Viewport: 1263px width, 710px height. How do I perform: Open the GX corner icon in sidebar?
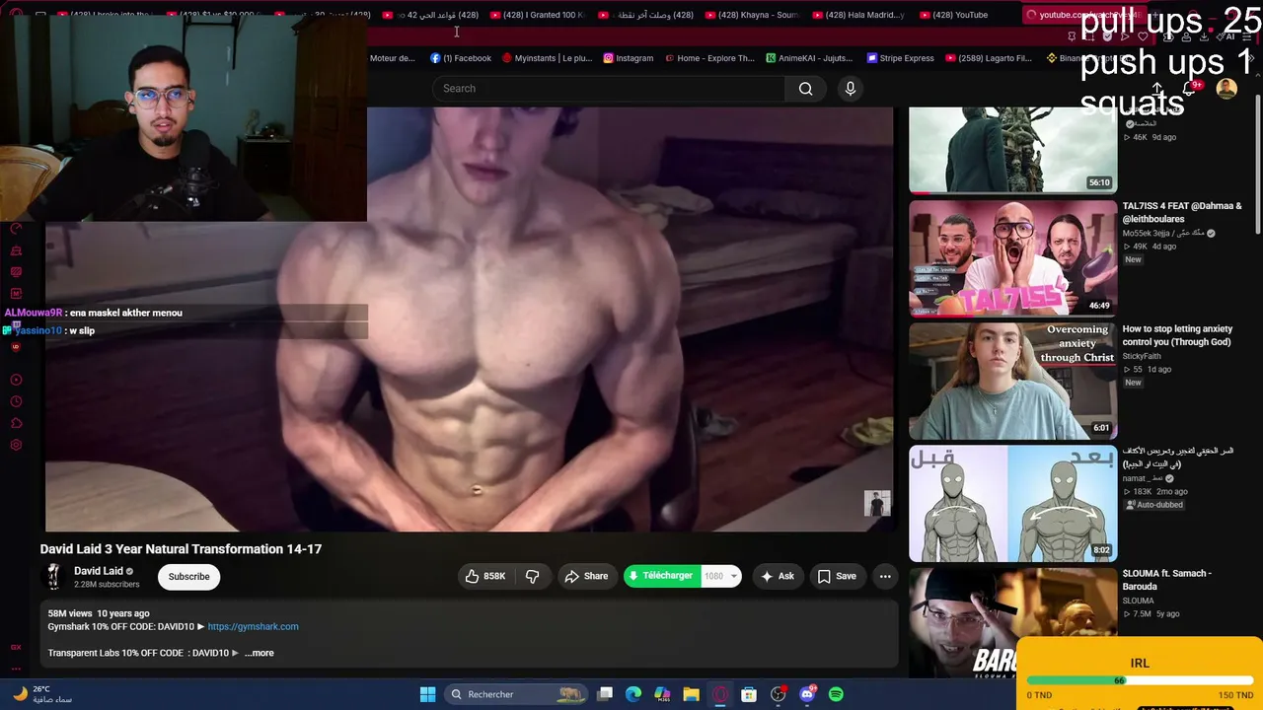(x=16, y=647)
